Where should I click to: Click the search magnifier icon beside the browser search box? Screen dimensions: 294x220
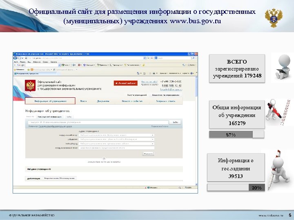pos(194,58)
